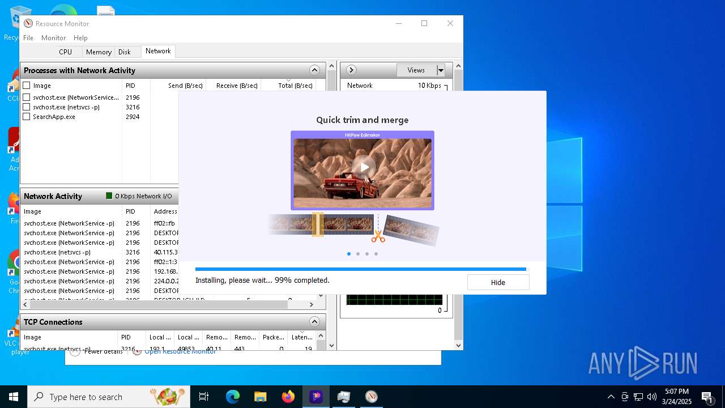
Task: Switch to the Disk tab
Action: tap(124, 52)
